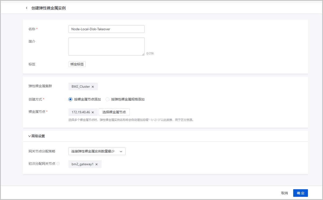Remove bare metal node 172.19.40.46
Image resolution: width=323 pixels, height=200 pixels.
click(x=93, y=112)
